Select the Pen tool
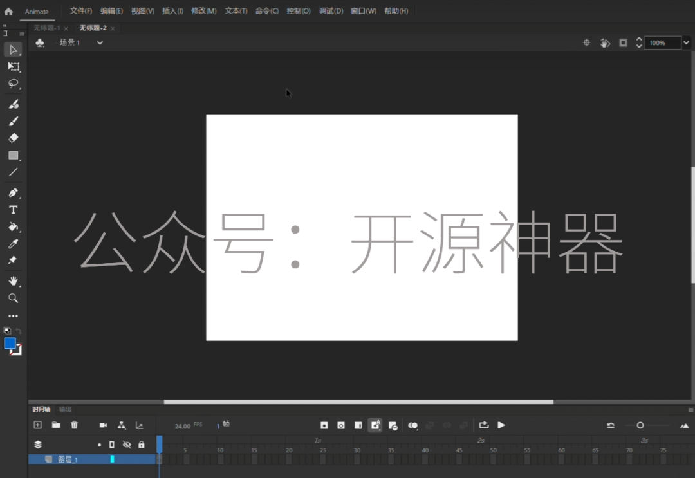This screenshot has height=478, width=695. (14, 193)
